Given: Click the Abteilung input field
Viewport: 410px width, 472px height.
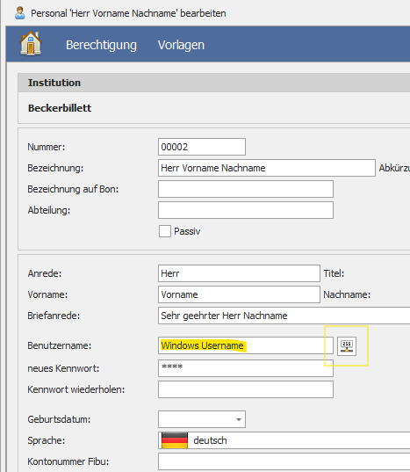Looking at the screenshot, I should 246,210.
